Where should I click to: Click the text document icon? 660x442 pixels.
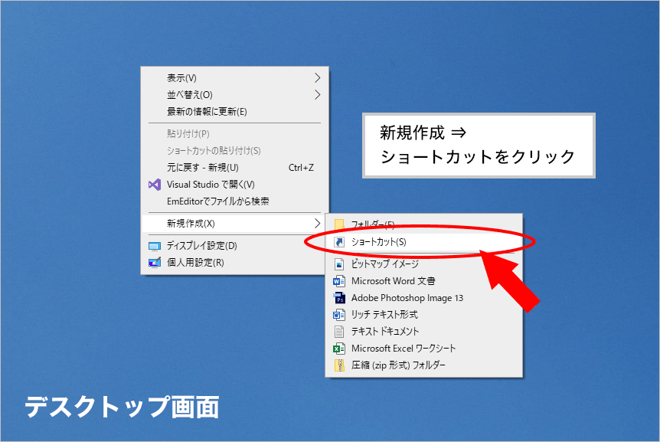point(339,332)
